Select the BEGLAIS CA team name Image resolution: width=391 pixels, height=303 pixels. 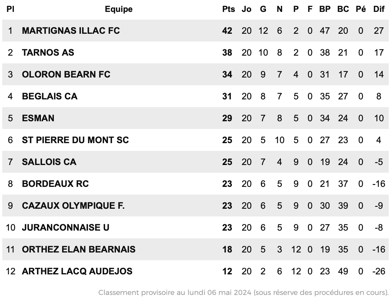tap(50, 96)
